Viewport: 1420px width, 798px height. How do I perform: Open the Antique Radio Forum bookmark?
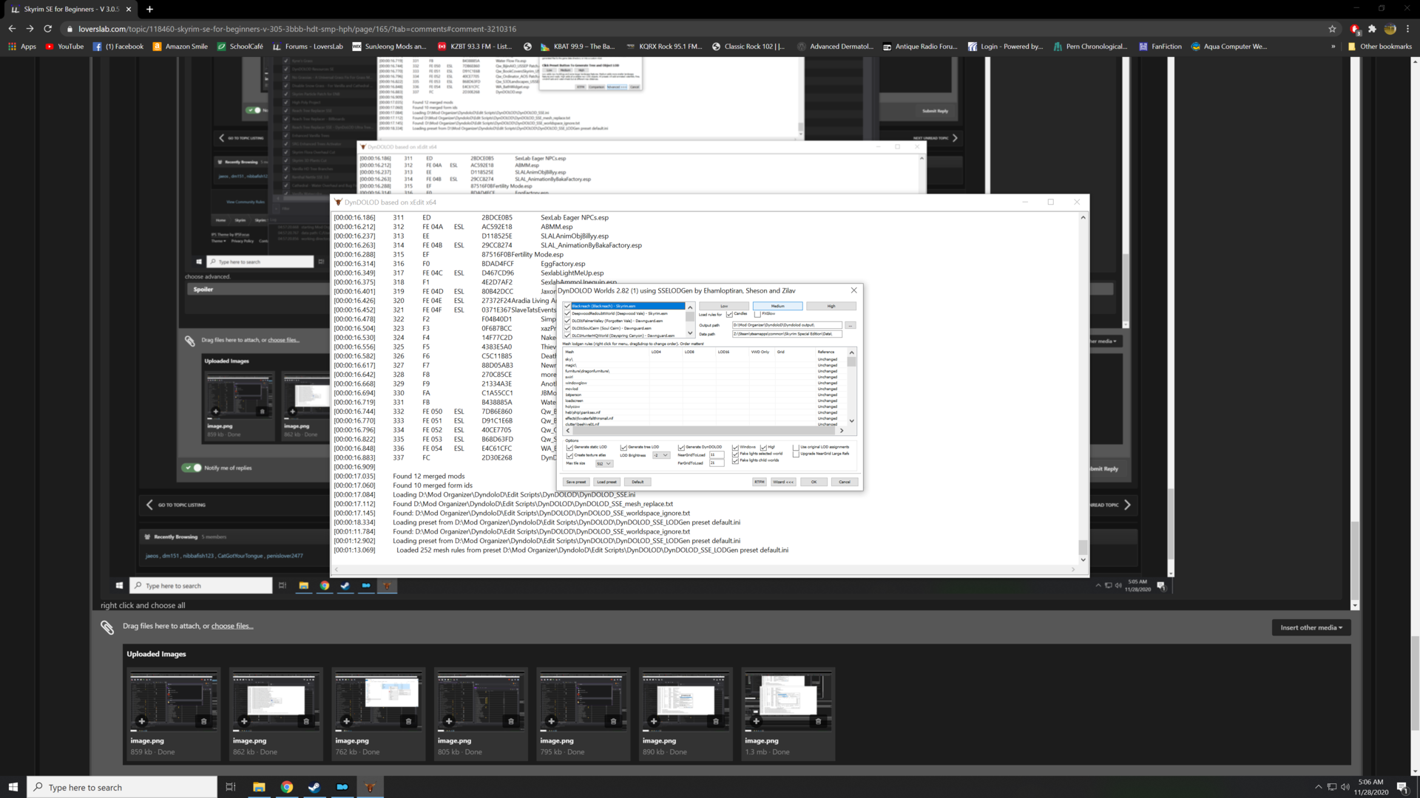pos(919,47)
